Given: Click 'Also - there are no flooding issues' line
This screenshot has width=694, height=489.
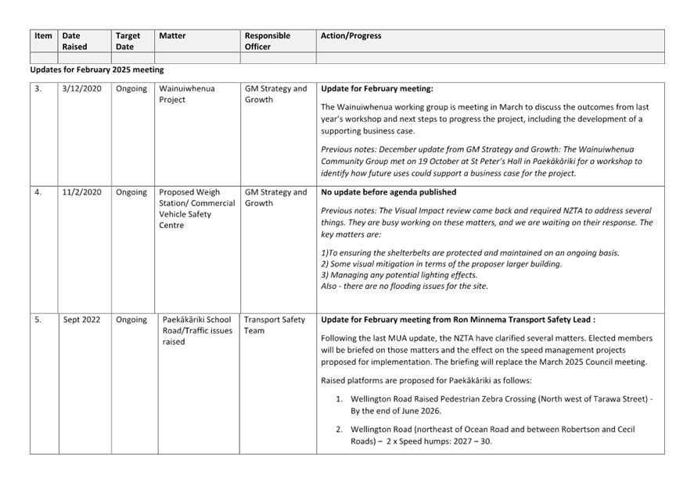Looking at the screenshot, I should coord(405,286).
